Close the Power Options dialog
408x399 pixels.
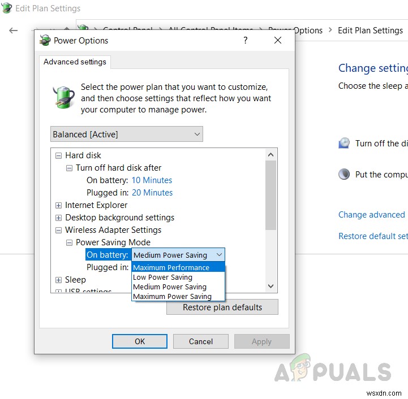pos(278,40)
